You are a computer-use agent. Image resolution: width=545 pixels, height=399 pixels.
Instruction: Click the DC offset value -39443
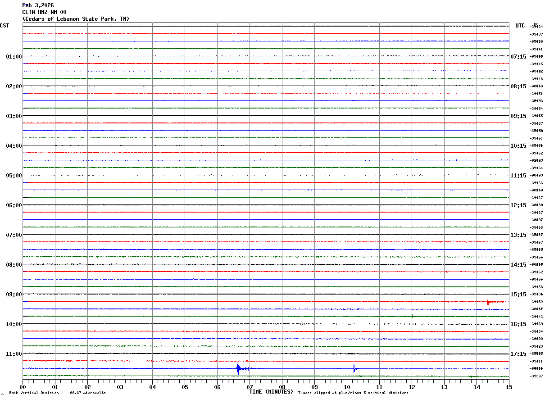tap(536, 317)
